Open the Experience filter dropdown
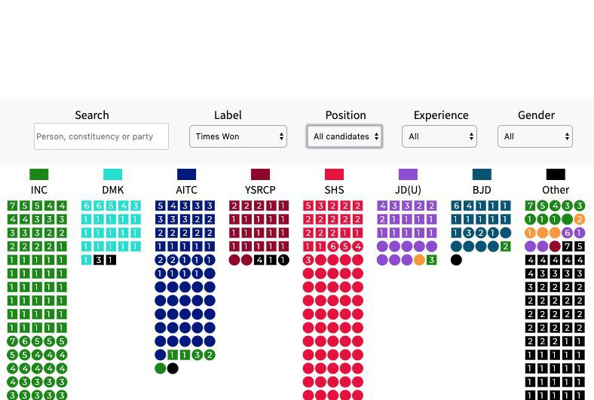The image size is (594, 400). coord(439,136)
